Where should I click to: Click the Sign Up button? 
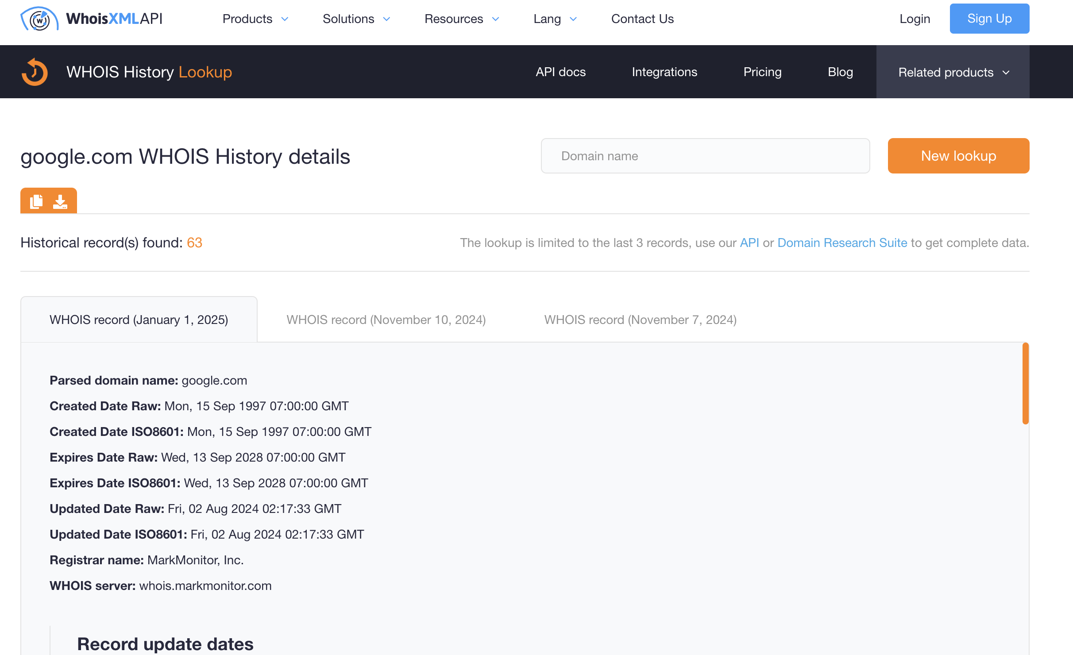tap(989, 19)
